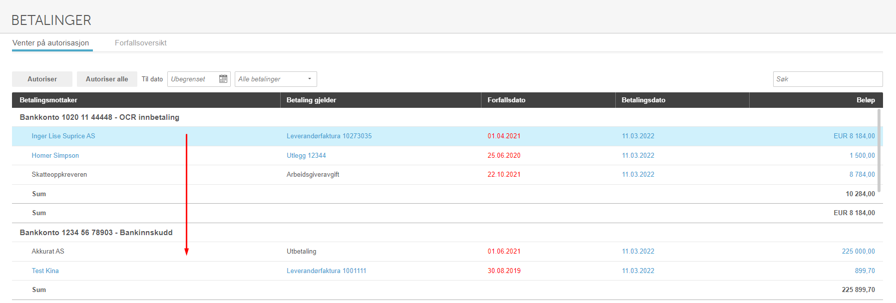Switch to Forfallsoversikt tab
The image size is (896, 303).
(141, 43)
